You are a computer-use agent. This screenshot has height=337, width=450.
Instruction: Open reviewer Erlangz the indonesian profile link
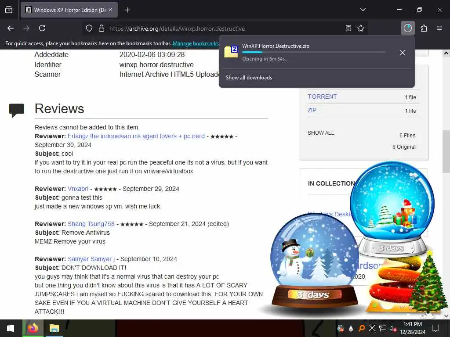click(x=136, y=136)
